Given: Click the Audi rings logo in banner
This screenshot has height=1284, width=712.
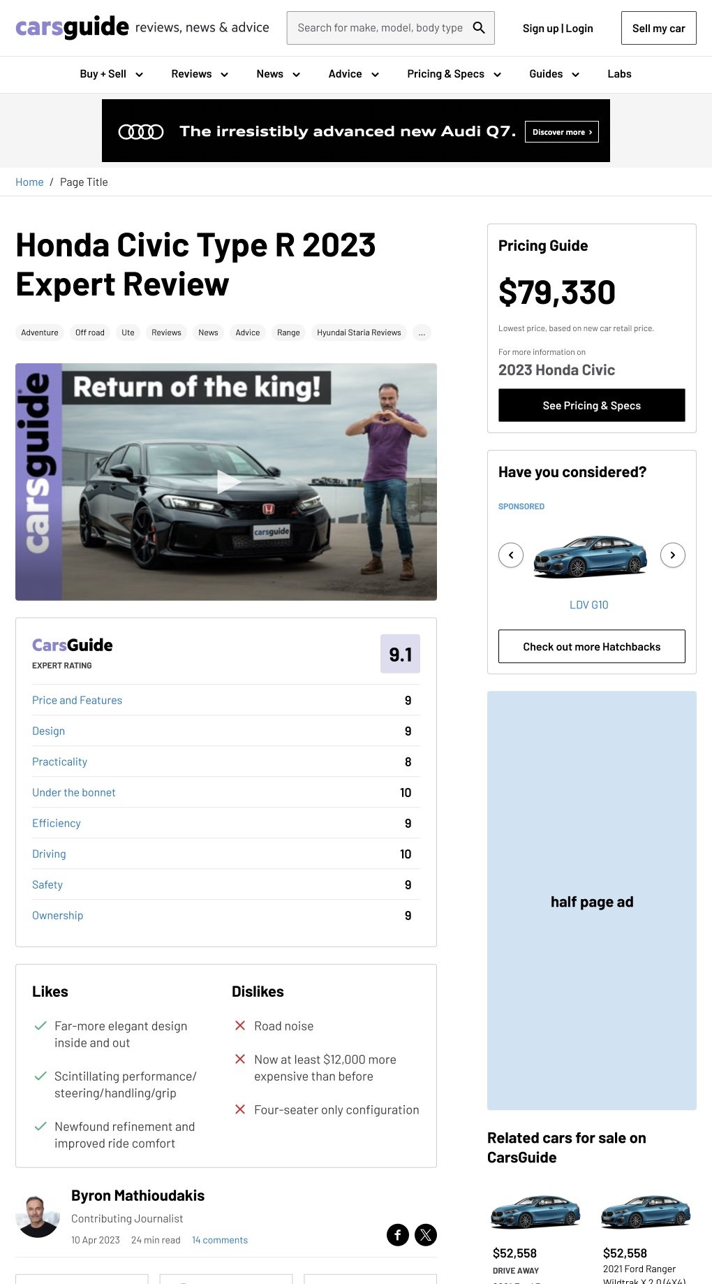Looking at the screenshot, I should (141, 131).
